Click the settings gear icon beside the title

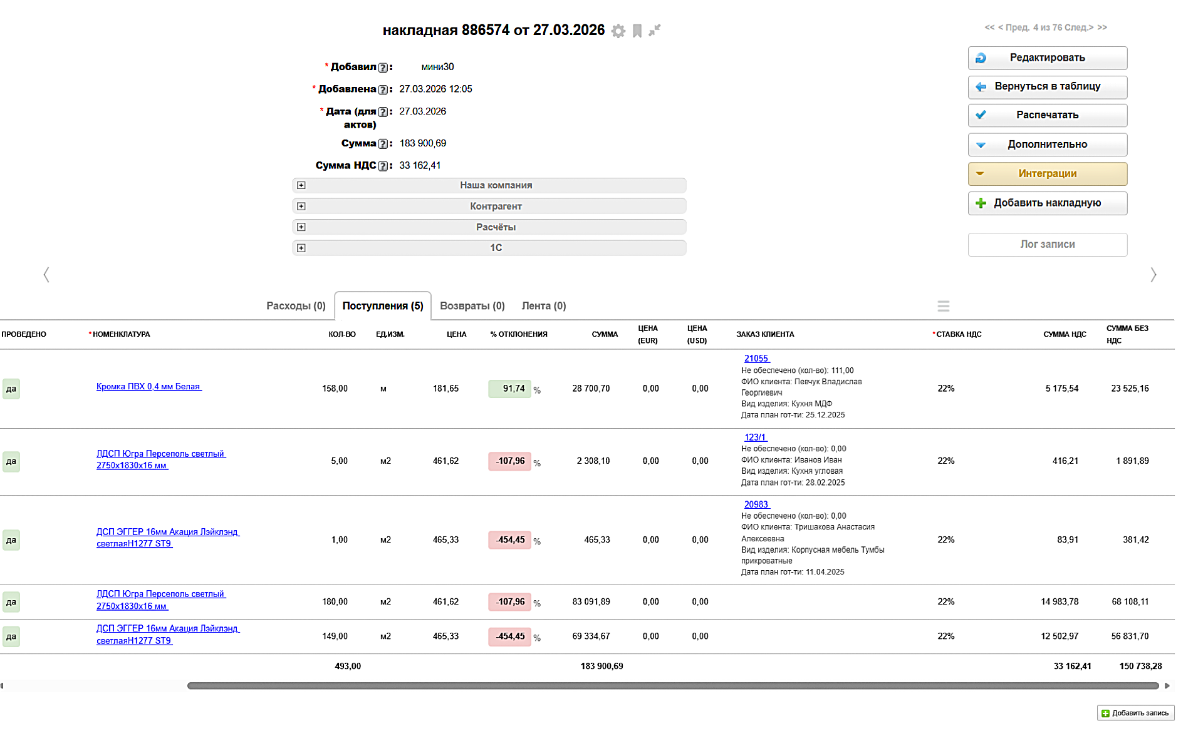[618, 31]
